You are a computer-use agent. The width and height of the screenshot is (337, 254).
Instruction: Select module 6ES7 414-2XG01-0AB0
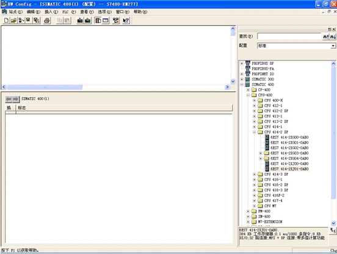[x=289, y=143]
